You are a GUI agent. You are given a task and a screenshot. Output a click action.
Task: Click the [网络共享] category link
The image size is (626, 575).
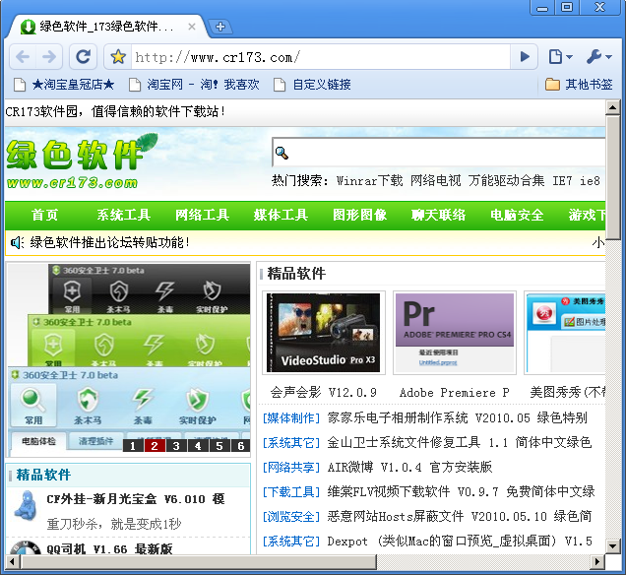(291, 467)
